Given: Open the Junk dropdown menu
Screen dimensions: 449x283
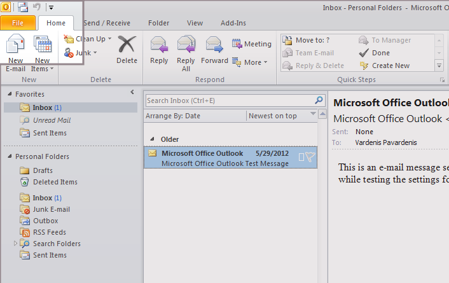Looking at the screenshot, I should (80, 53).
